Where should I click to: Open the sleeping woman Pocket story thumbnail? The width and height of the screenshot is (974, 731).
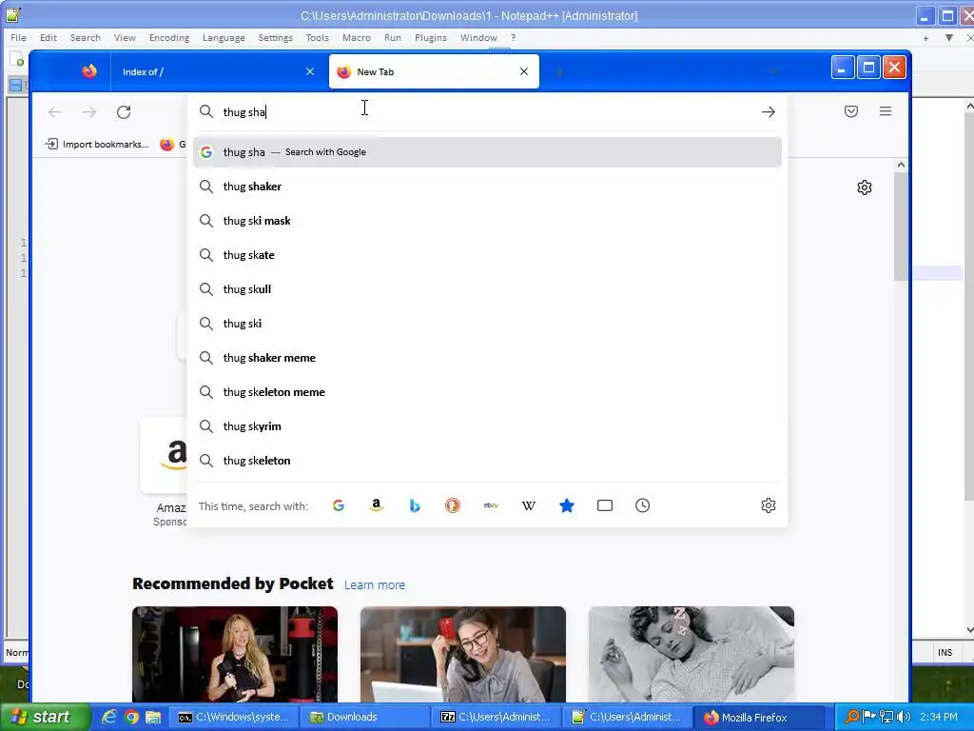point(692,655)
